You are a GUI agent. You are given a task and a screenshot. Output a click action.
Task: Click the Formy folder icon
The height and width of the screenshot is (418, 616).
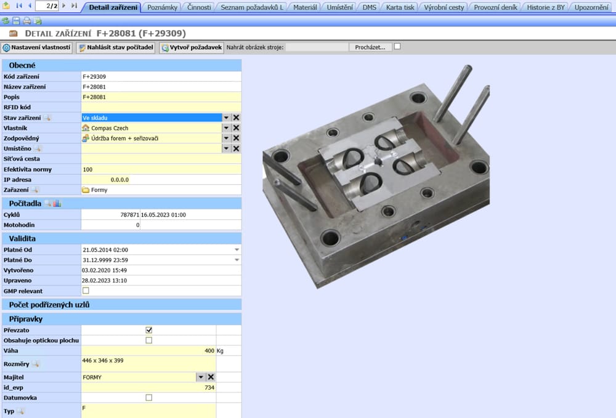(86, 190)
